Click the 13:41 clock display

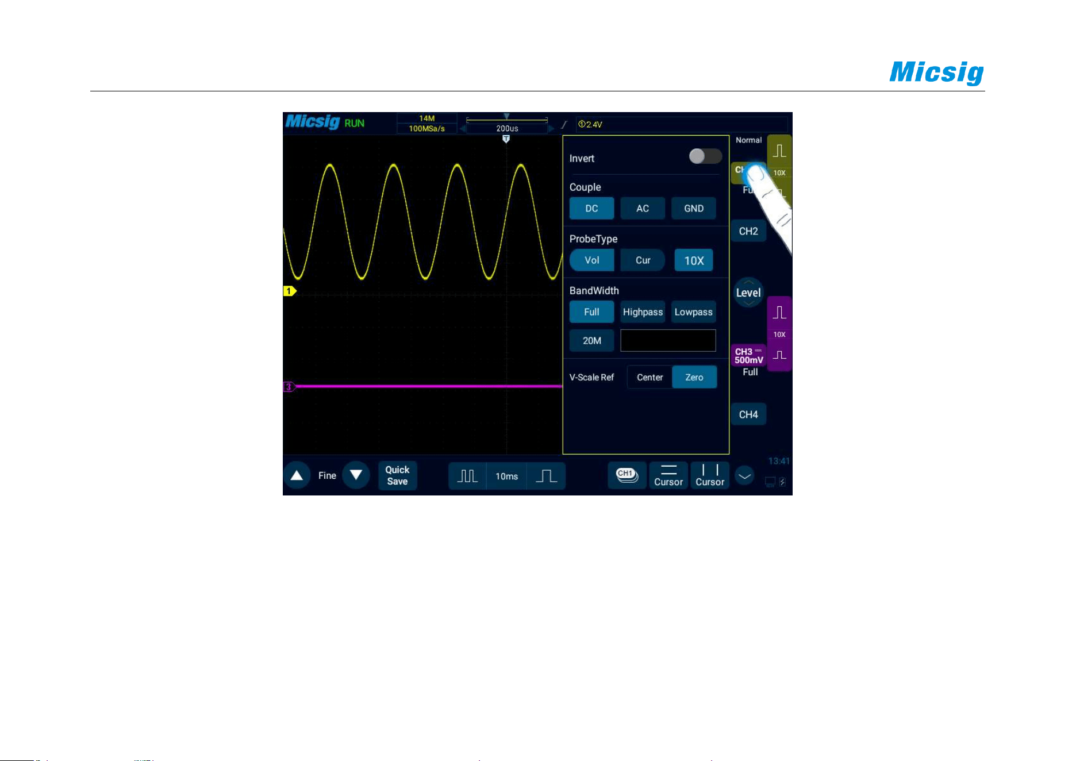point(779,461)
